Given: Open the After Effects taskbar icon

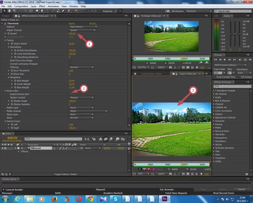Looking at the screenshot, I should pyautogui.click(x=164, y=198).
